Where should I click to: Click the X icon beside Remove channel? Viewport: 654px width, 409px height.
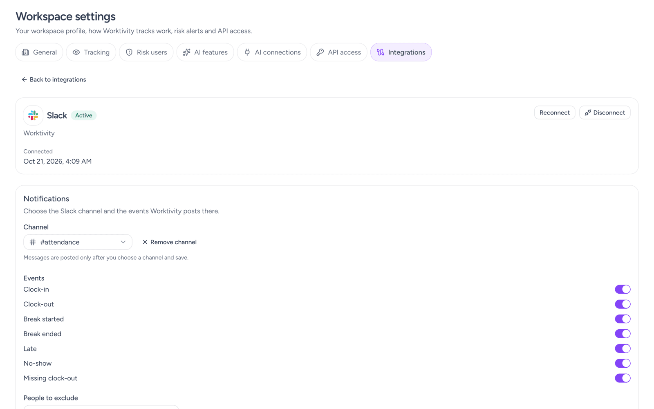click(145, 242)
